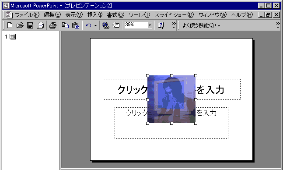Image resolution: width=283 pixels, height=170 pixels.
Task: Open the 39% zoom dropdown
Action: pyautogui.click(x=150, y=25)
